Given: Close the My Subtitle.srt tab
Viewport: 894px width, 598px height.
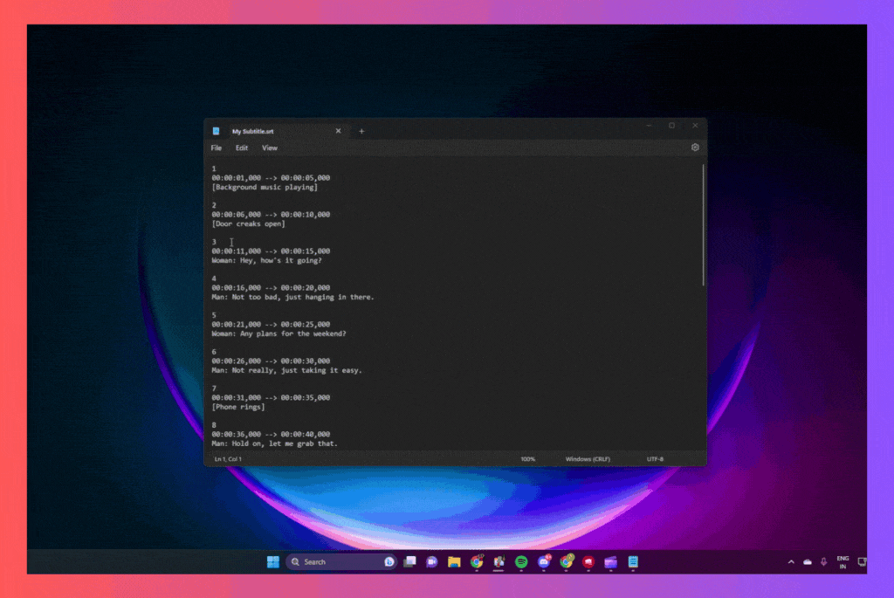Looking at the screenshot, I should [x=338, y=131].
